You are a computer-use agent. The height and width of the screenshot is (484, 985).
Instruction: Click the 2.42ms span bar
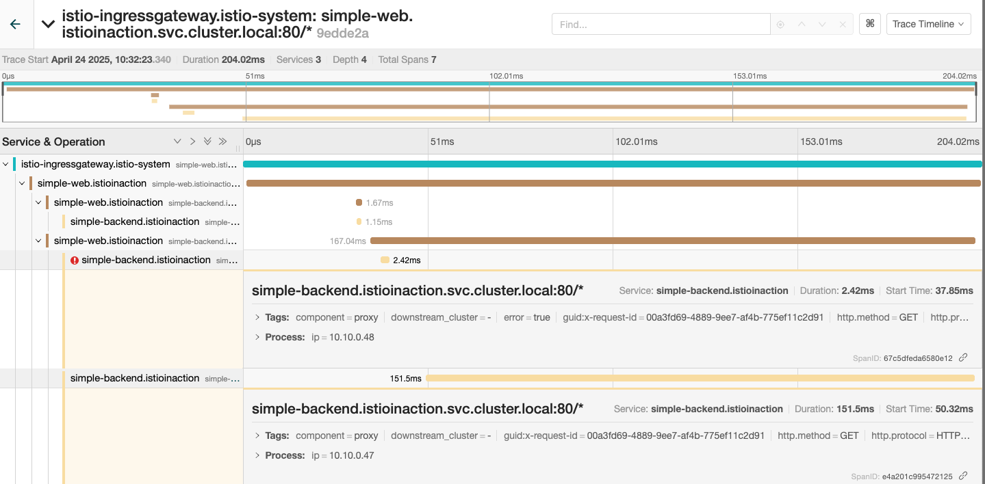385,260
